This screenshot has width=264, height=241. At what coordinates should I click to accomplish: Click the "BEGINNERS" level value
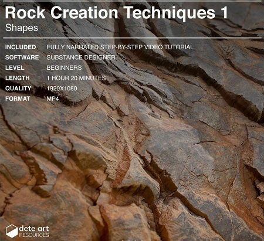pos(64,68)
